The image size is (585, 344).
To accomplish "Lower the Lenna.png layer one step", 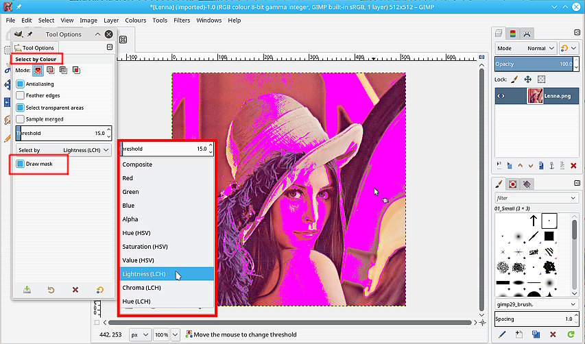I will pyautogui.click(x=531, y=165).
